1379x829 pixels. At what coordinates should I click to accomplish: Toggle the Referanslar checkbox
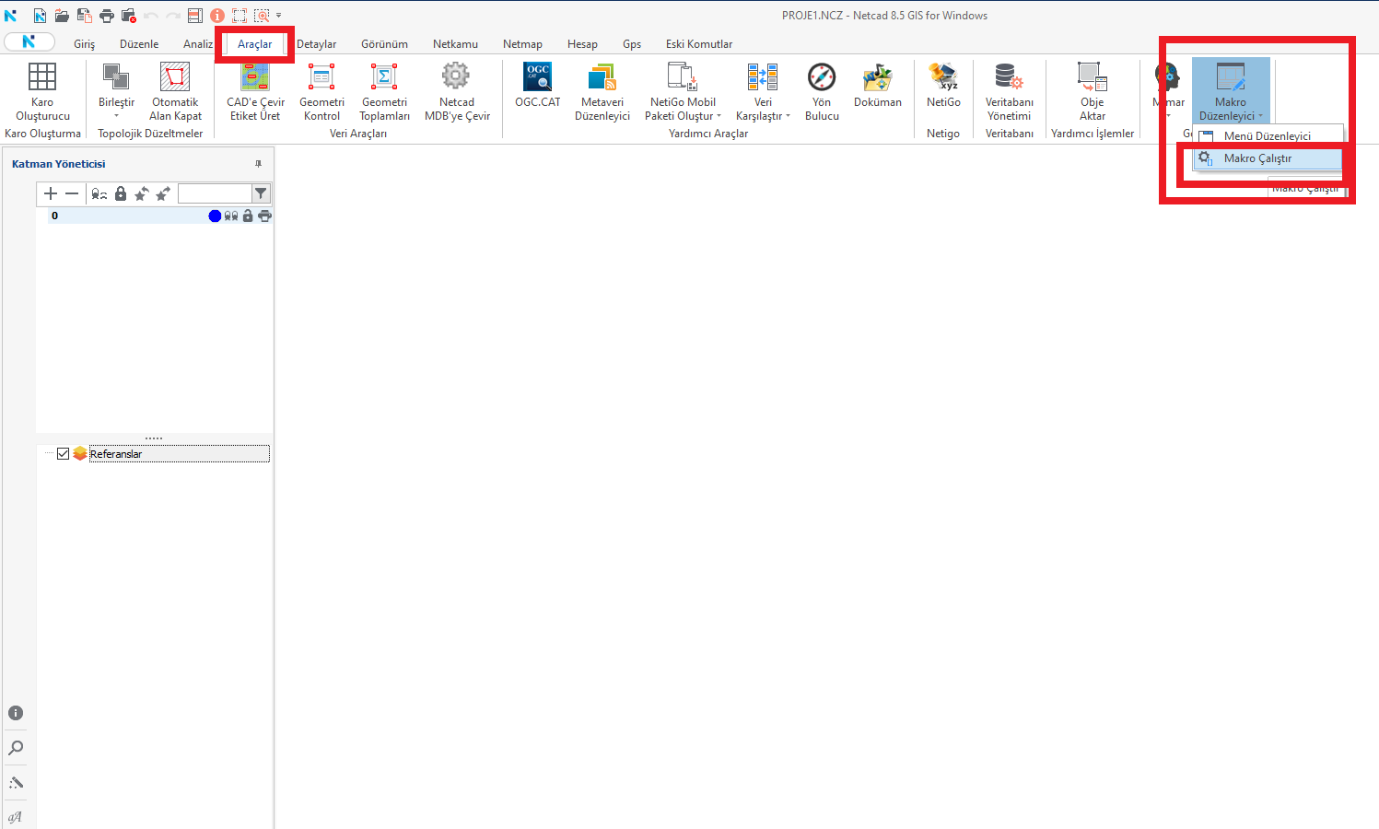(63, 454)
